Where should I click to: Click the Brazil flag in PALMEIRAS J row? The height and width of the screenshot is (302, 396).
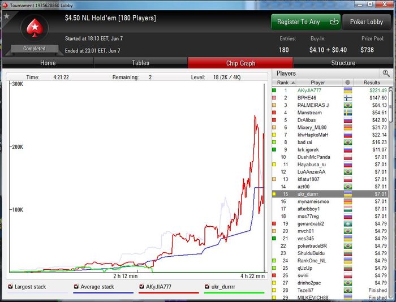[348, 105]
